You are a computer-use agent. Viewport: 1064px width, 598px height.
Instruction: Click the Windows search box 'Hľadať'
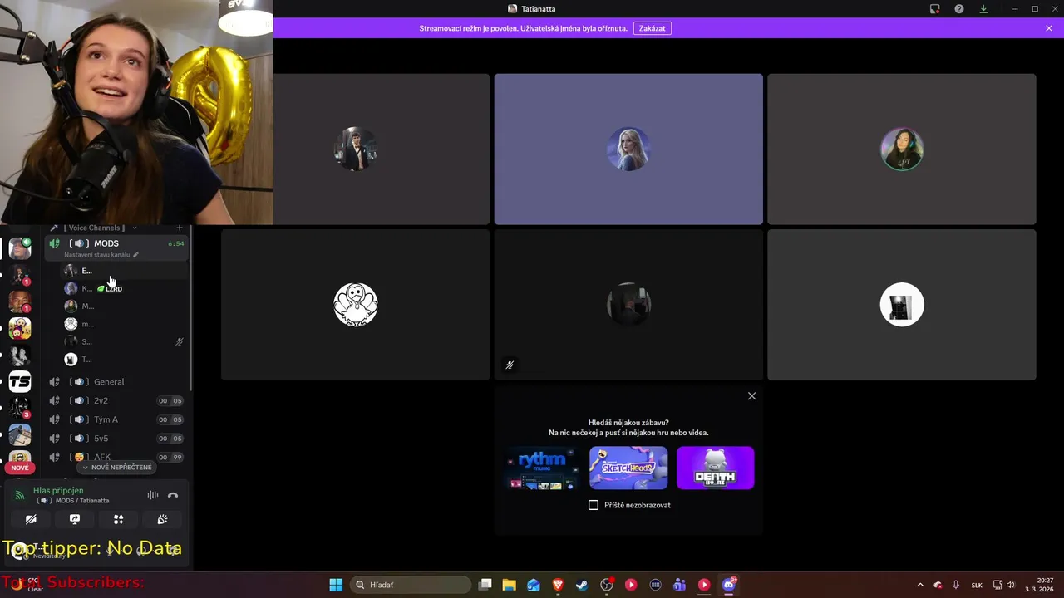pyautogui.click(x=411, y=585)
